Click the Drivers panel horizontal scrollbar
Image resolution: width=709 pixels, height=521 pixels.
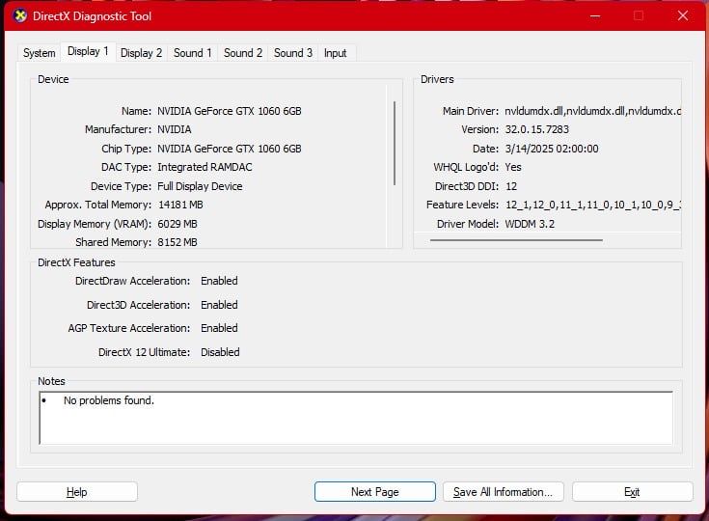click(516, 240)
